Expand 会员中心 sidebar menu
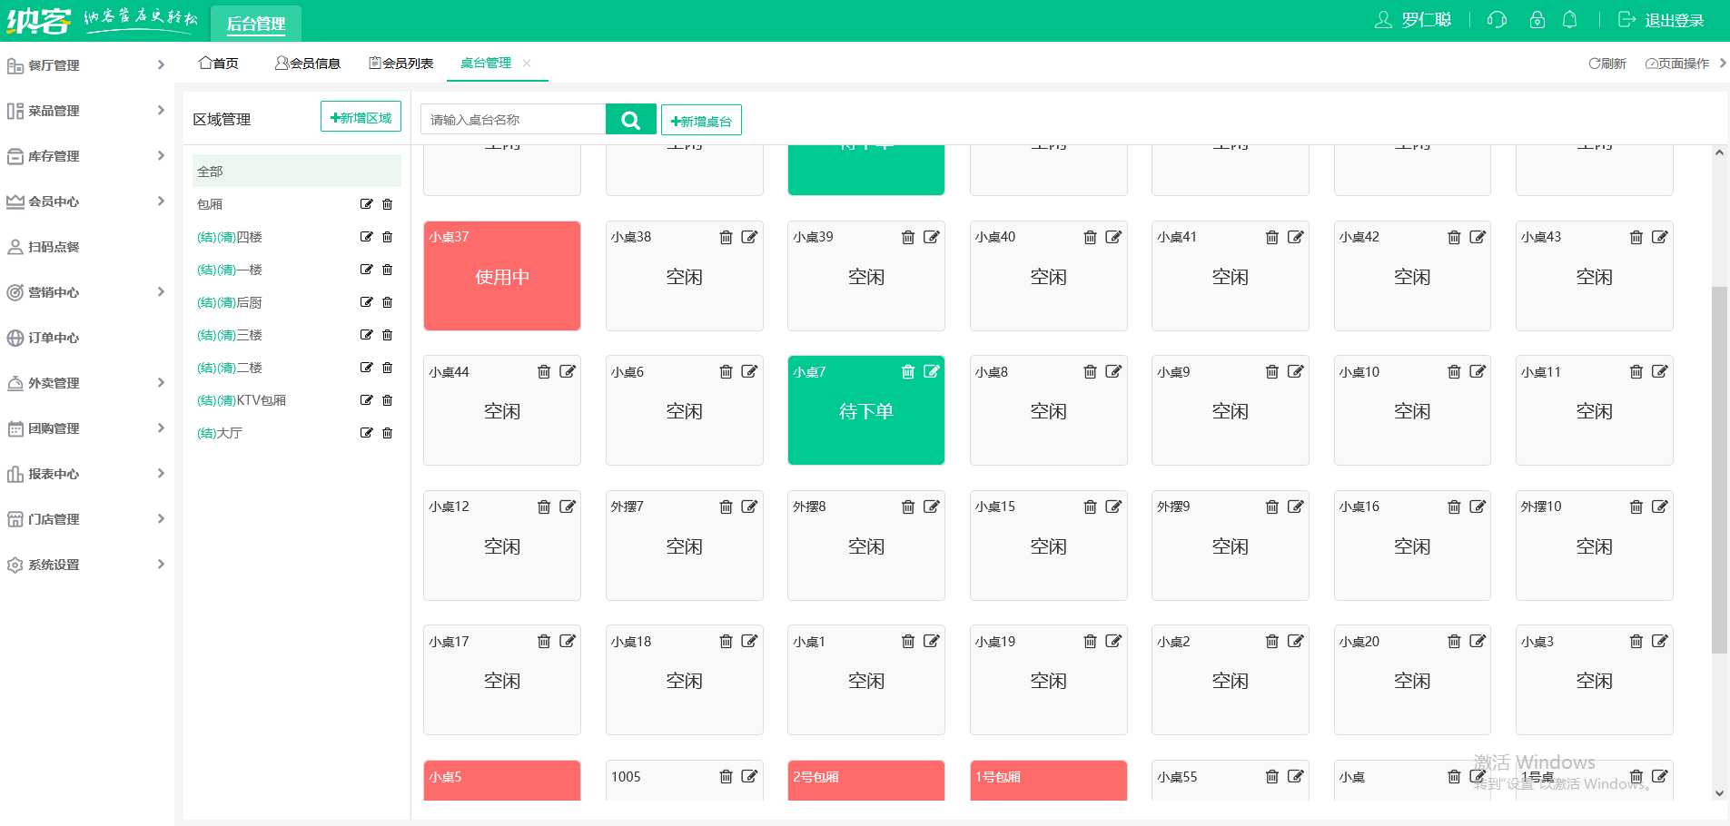This screenshot has height=826, width=1730. [x=87, y=202]
